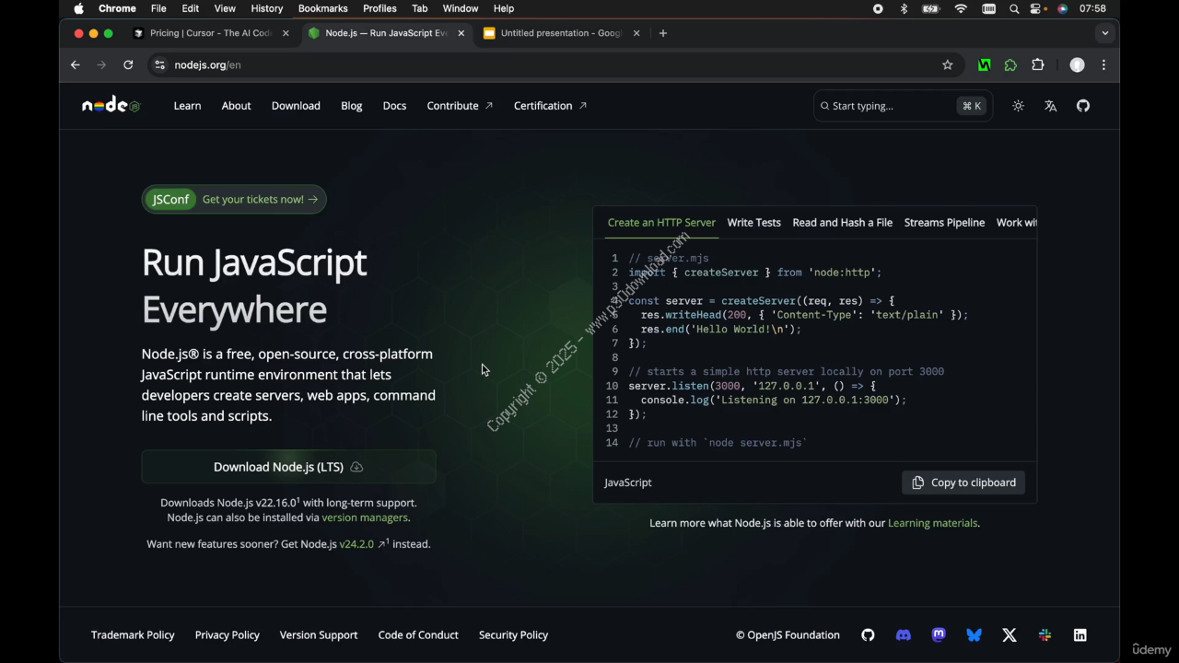The height and width of the screenshot is (663, 1179).
Task: Click Copy to clipboard button
Action: pos(963,483)
